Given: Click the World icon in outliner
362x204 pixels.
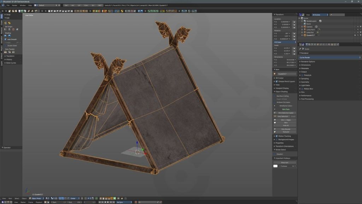Looking at the screenshot, I should pos(305,24).
